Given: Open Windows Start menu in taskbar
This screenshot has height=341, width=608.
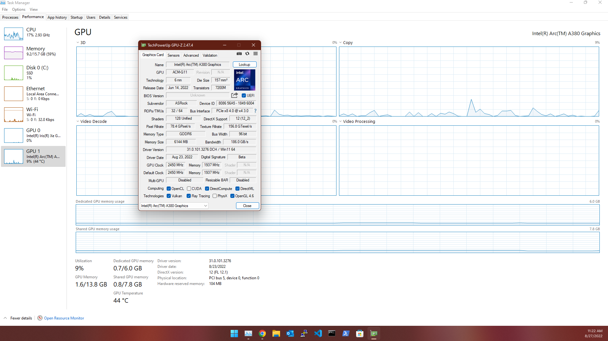Looking at the screenshot, I should (x=234, y=333).
